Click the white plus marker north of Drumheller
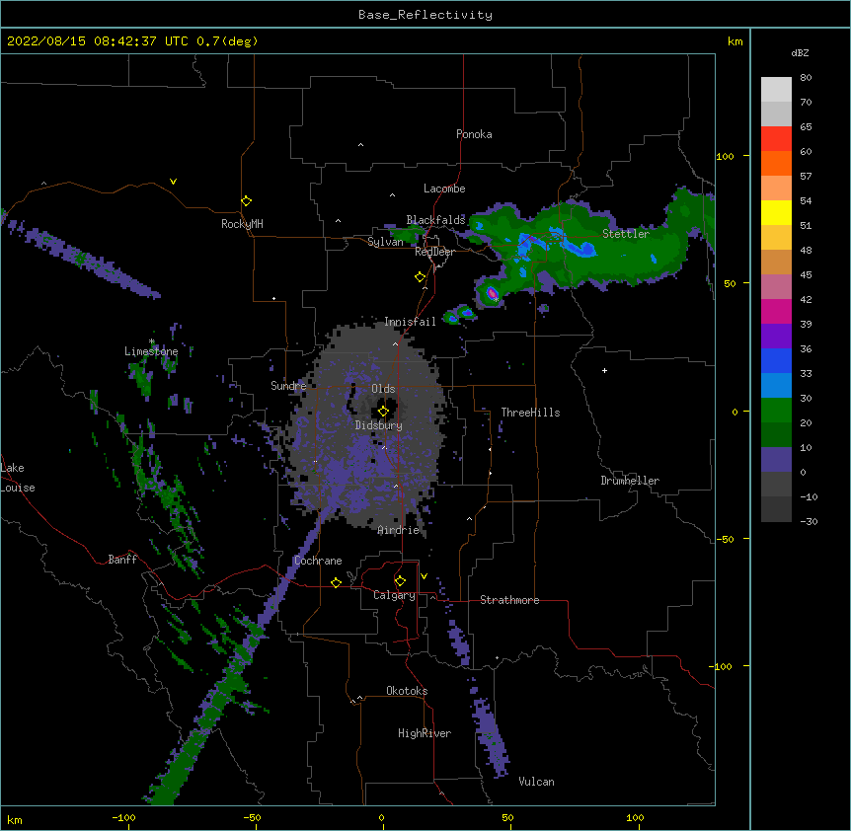This screenshot has height=831, width=851. tap(604, 370)
